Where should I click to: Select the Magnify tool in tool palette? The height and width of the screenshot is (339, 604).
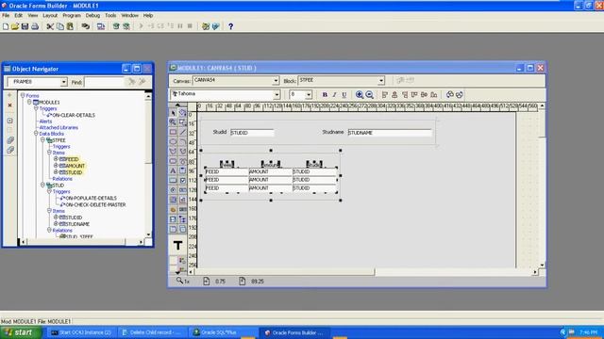173,122
